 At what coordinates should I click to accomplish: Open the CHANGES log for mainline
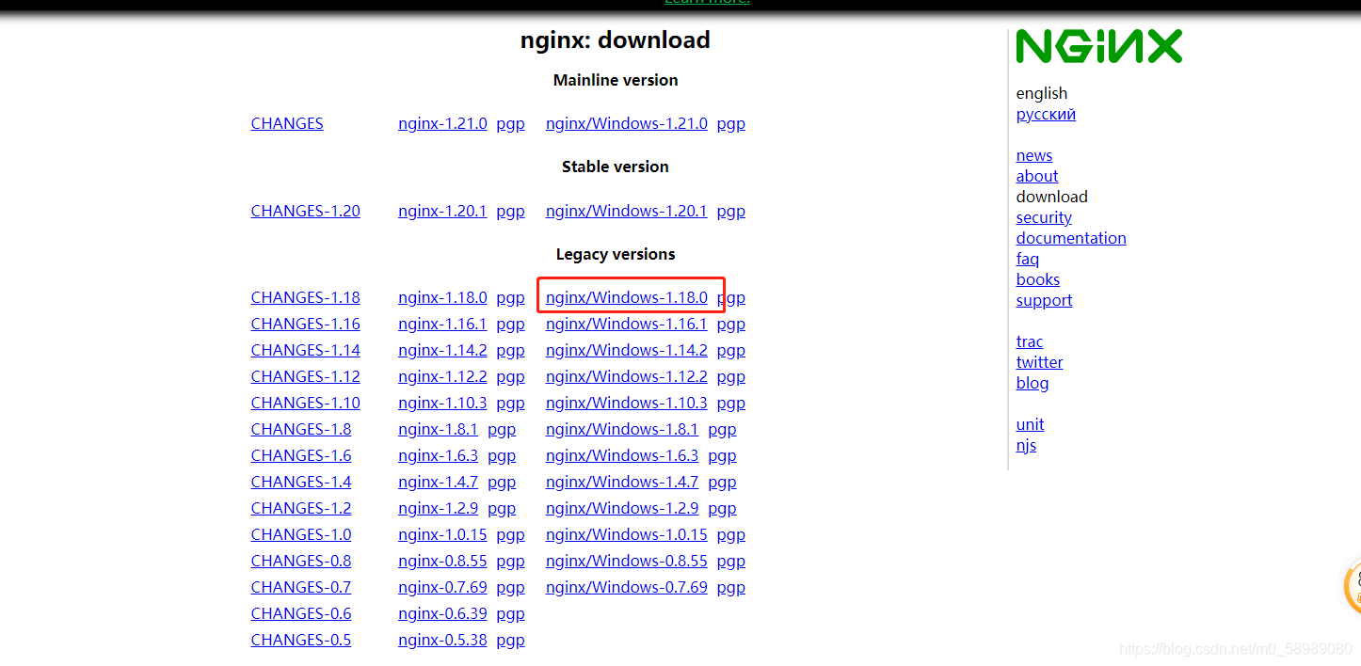(286, 123)
